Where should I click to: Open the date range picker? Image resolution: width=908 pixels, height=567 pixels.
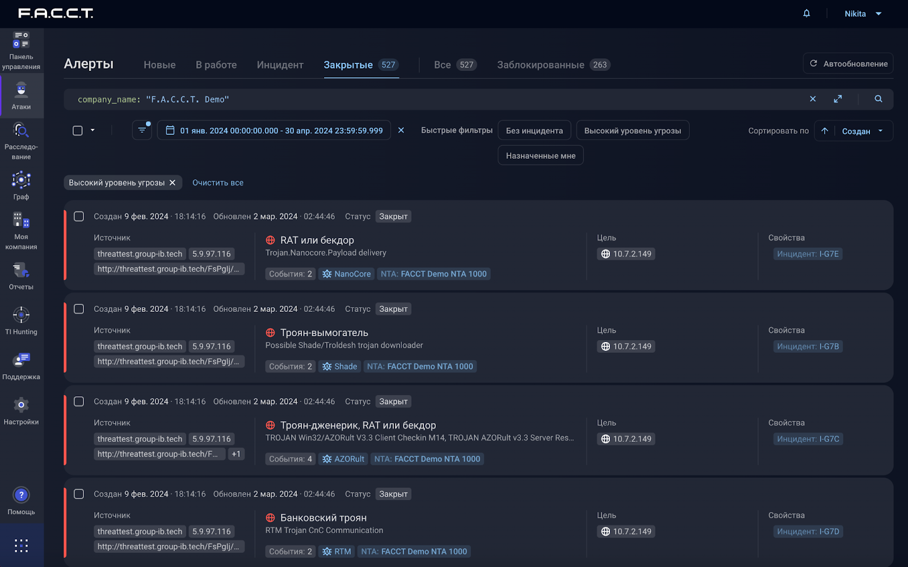tap(274, 130)
